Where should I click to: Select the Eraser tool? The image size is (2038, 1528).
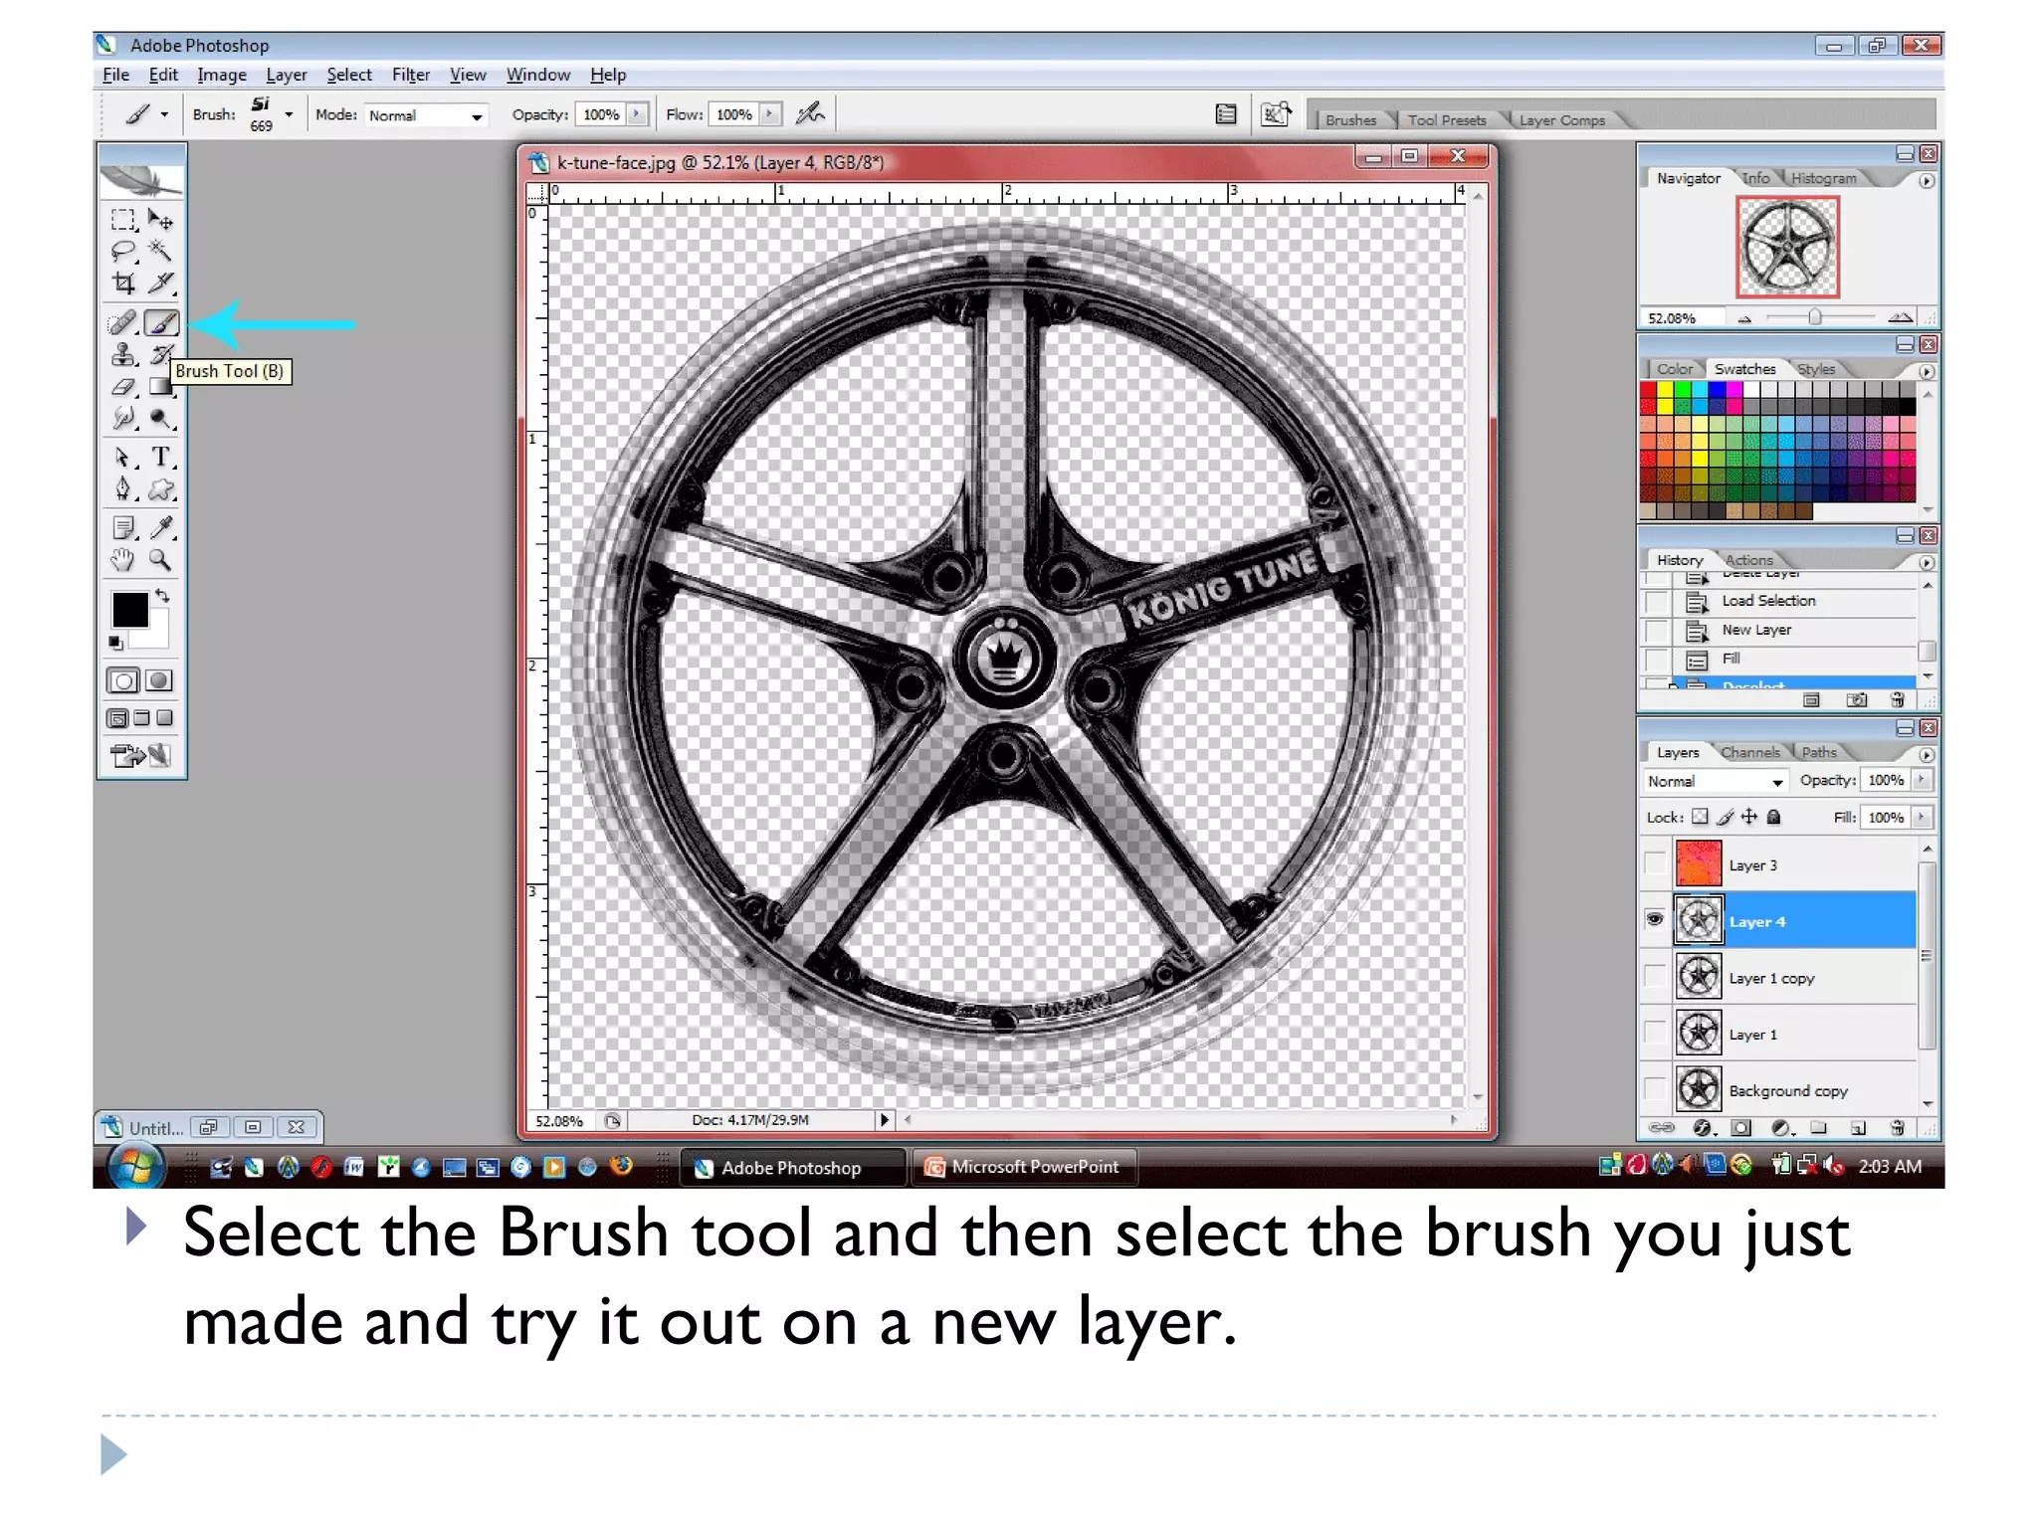pos(122,386)
